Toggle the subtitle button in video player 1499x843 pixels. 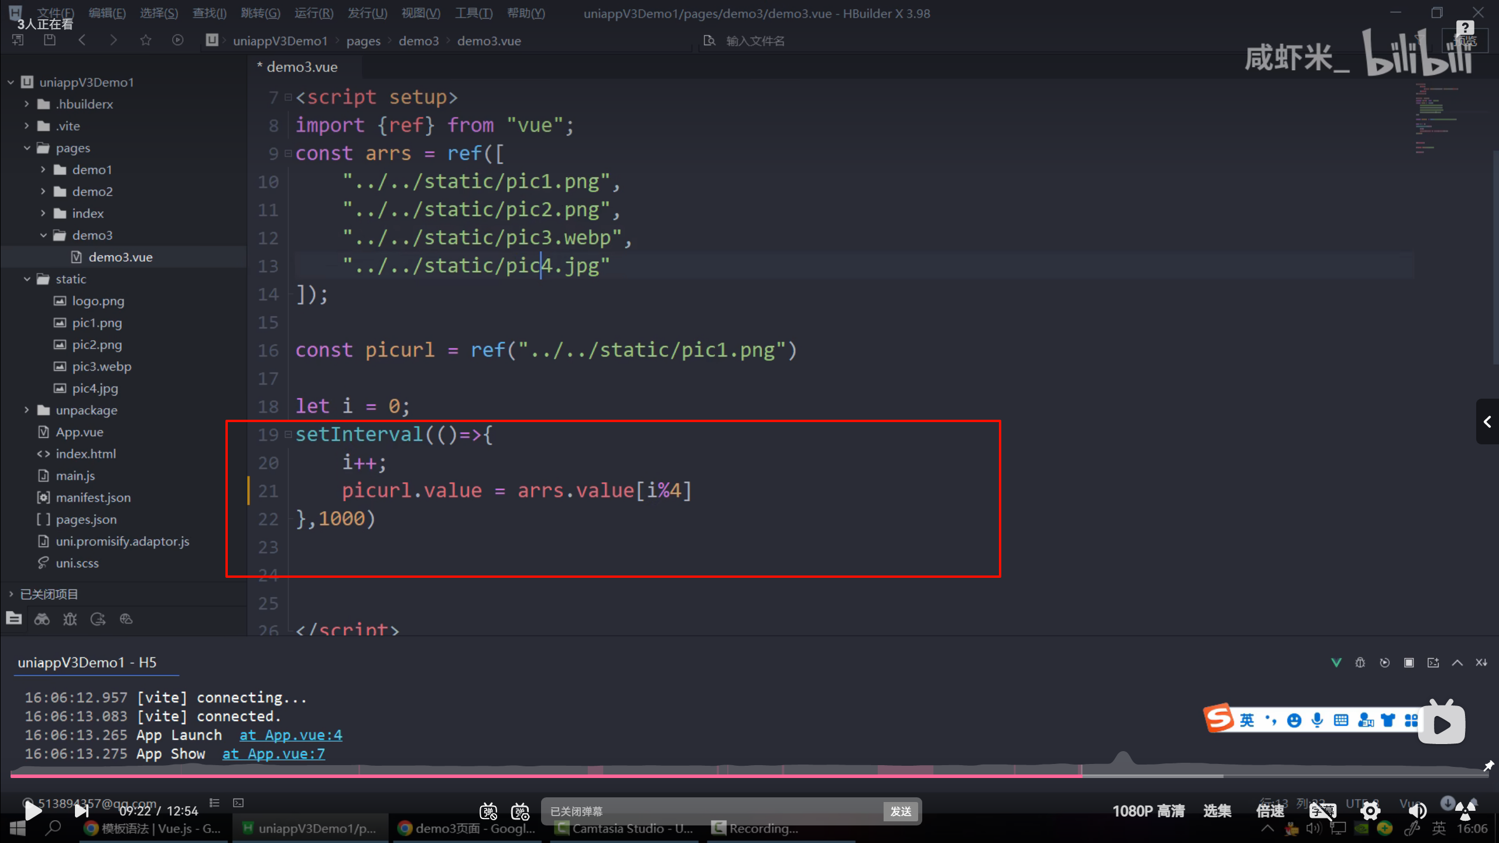click(1323, 811)
